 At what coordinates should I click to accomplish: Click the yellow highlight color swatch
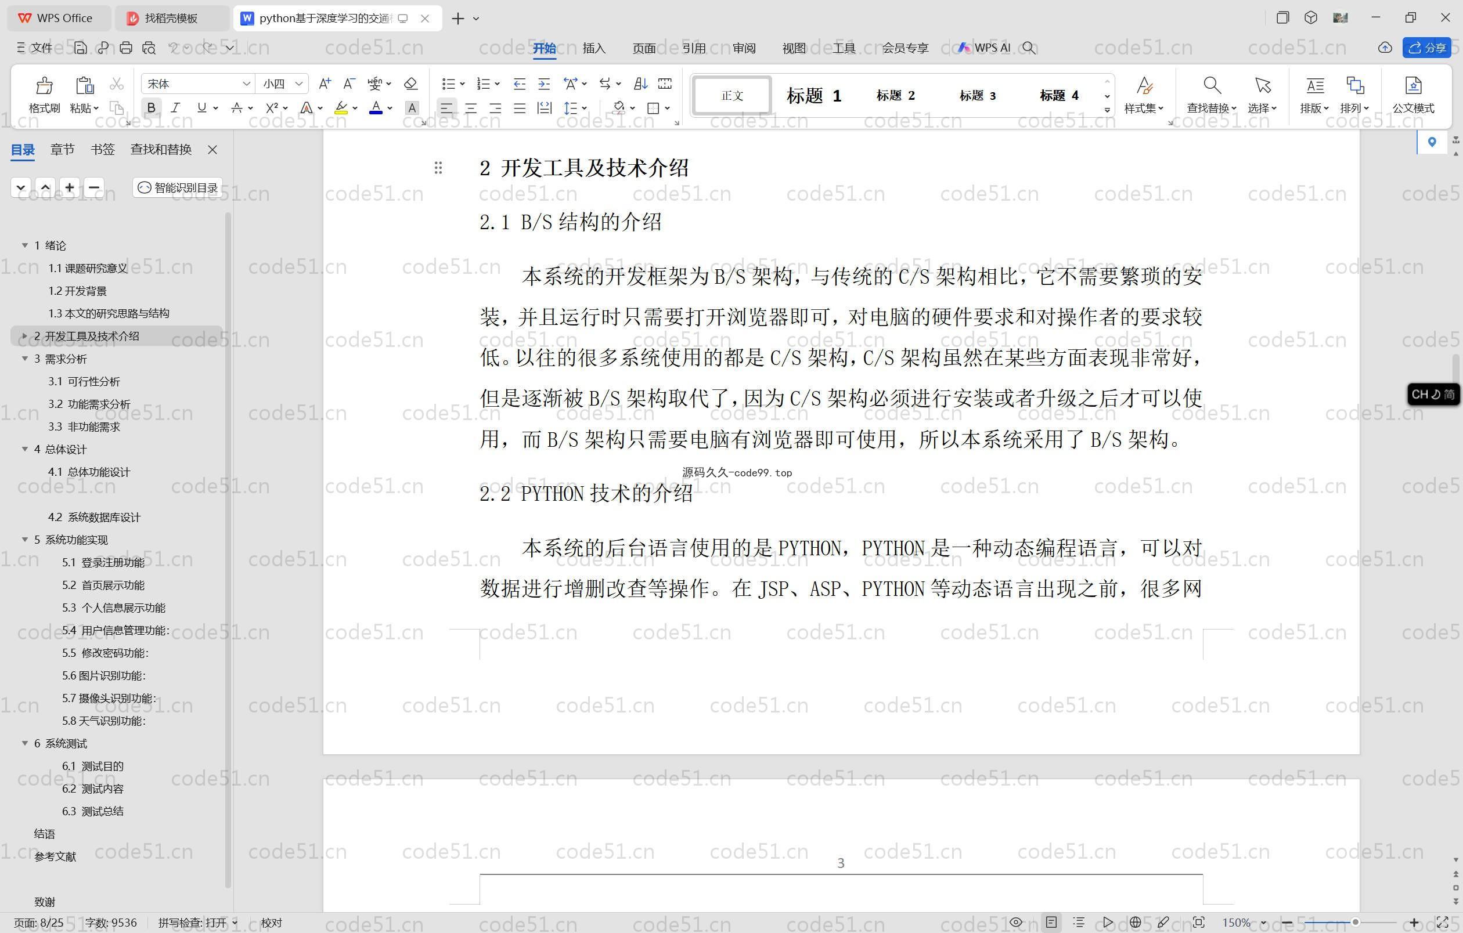341,108
